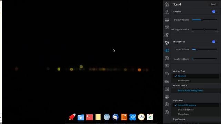
Task: Toggle the Speaker switch off
Action: point(214,12)
